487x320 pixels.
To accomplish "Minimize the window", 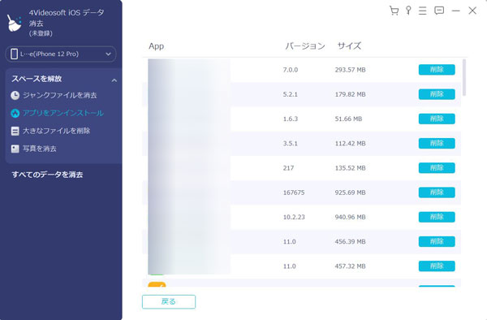I will (x=455, y=11).
